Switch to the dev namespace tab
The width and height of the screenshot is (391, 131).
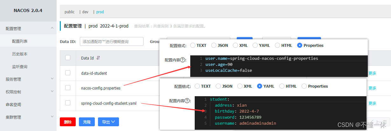pos(85,12)
